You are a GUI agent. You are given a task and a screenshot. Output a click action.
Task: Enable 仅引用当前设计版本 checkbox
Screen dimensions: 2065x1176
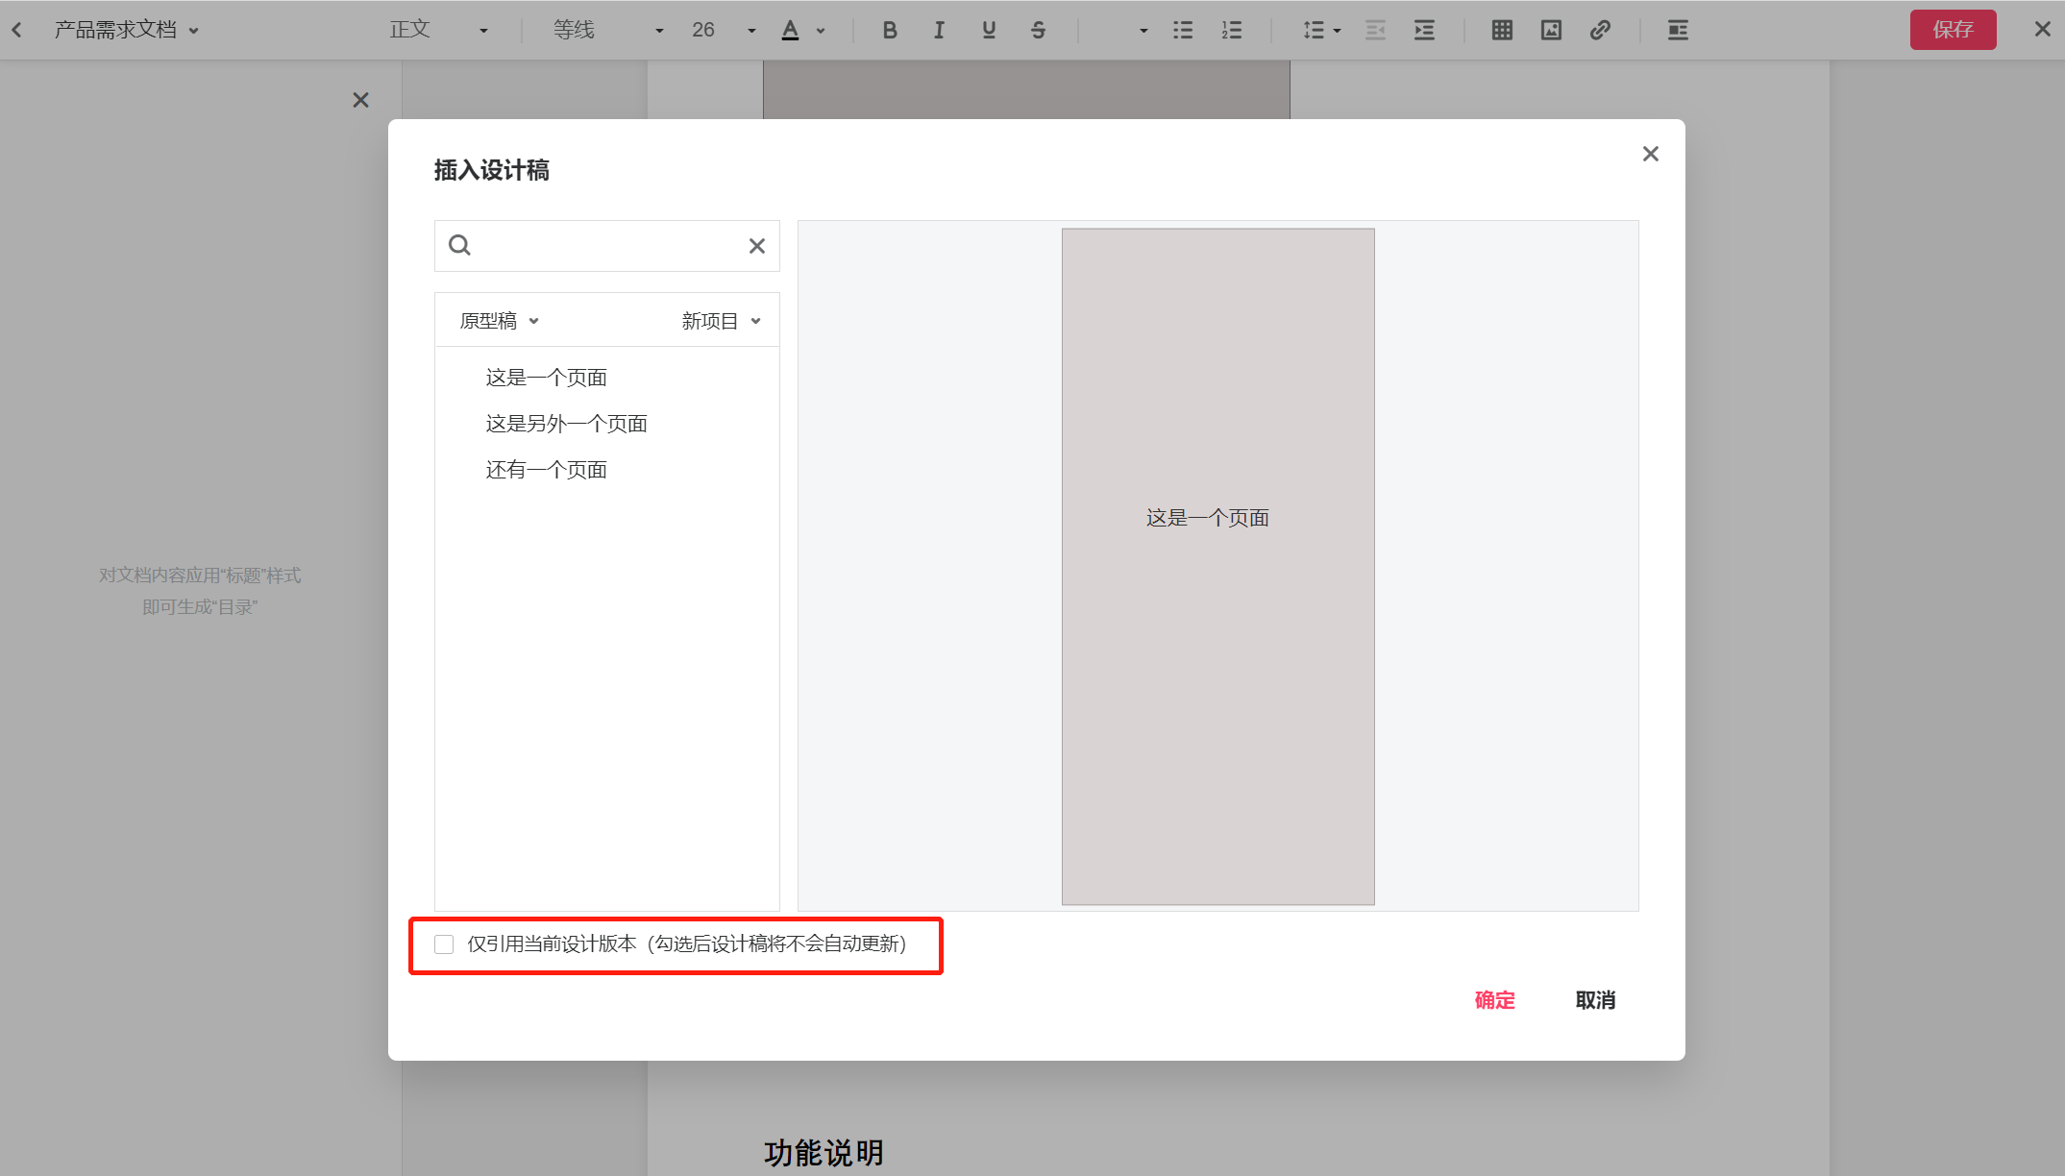(444, 944)
